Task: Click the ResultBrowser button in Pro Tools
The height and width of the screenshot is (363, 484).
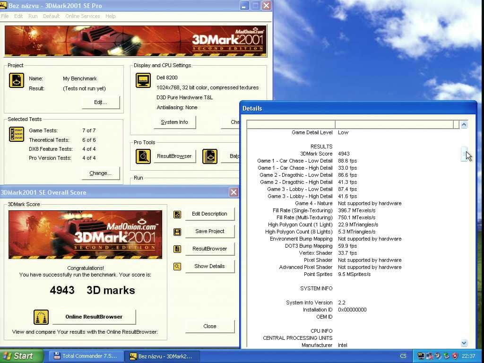Action: pyautogui.click(x=174, y=156)
